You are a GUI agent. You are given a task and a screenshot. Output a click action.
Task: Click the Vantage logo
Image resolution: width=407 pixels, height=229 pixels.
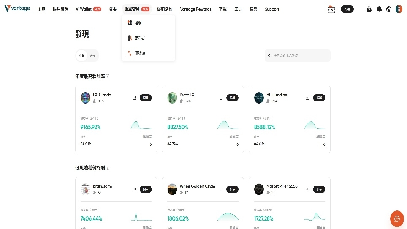(x=17, y=8)
